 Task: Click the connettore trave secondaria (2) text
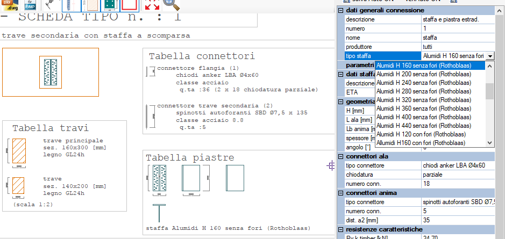click(215, 105)
